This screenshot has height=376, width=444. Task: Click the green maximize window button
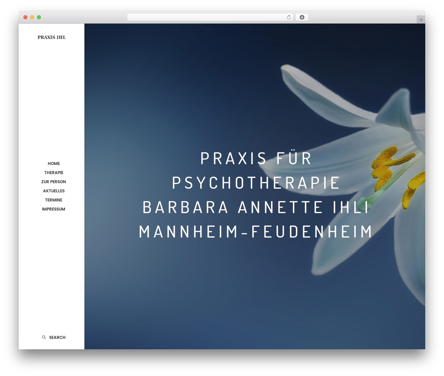click(x=39, y=17)
